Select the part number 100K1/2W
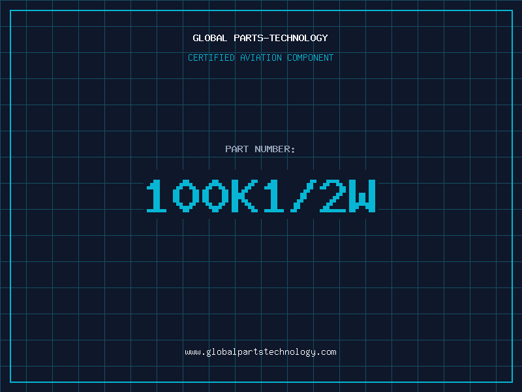Viewport: 522px width, 392px height. pyautogui.click(x=261, y=195)
